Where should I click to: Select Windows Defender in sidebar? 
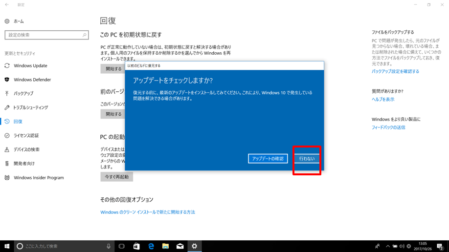[x=32, y=80]
